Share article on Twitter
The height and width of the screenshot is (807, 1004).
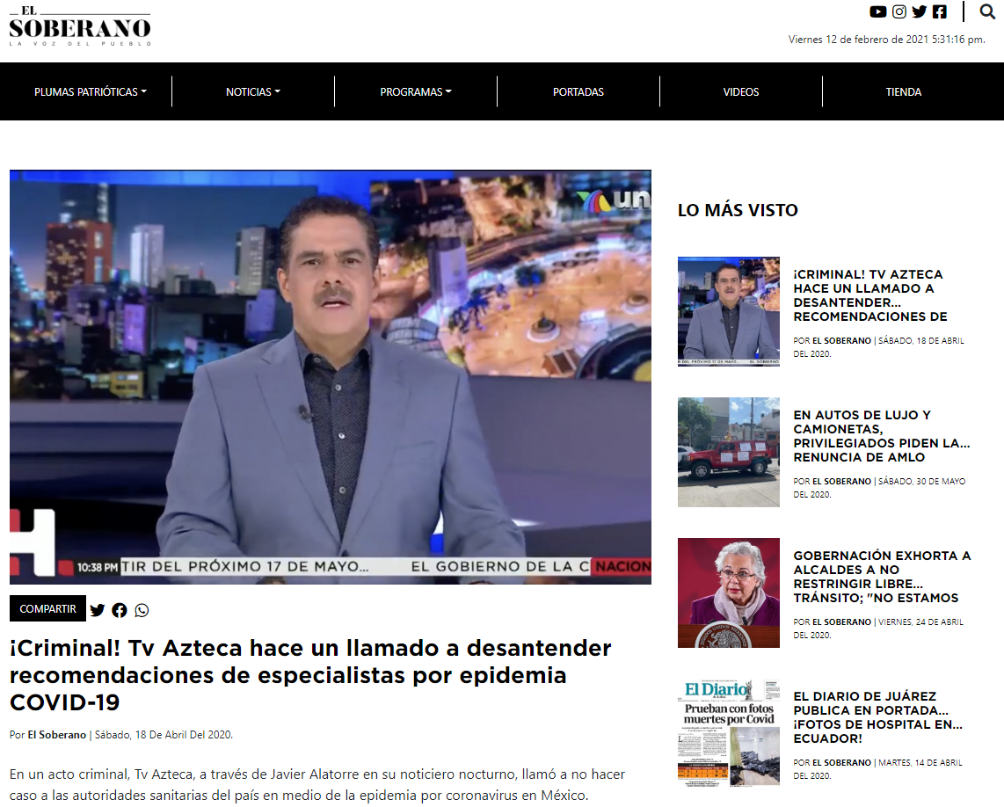tap(98, 610)
